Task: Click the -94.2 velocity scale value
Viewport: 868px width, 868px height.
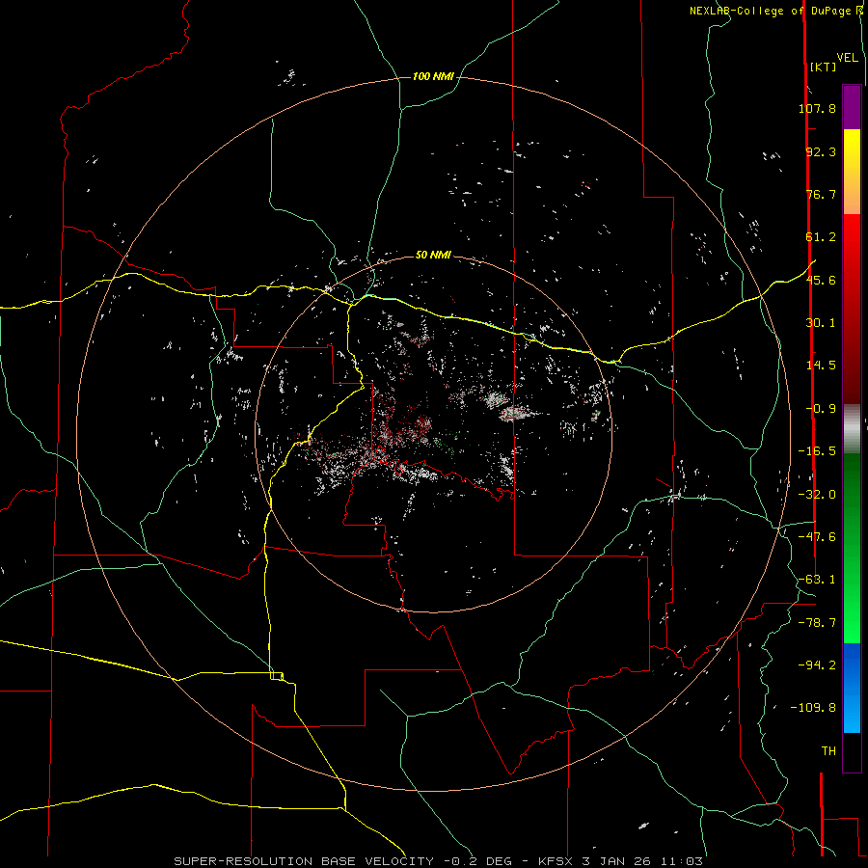Action: (817, 665)
